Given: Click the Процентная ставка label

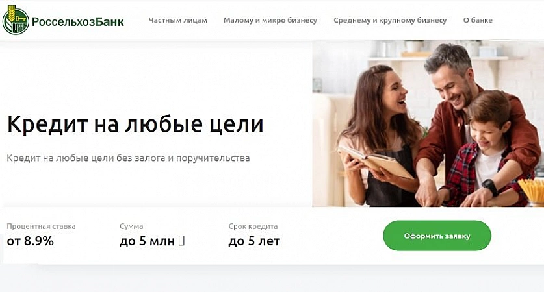Looking at the screenshot, I should [41, 226].
